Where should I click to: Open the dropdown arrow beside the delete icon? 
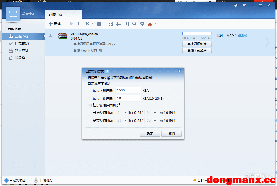click(x=93, y=24)
